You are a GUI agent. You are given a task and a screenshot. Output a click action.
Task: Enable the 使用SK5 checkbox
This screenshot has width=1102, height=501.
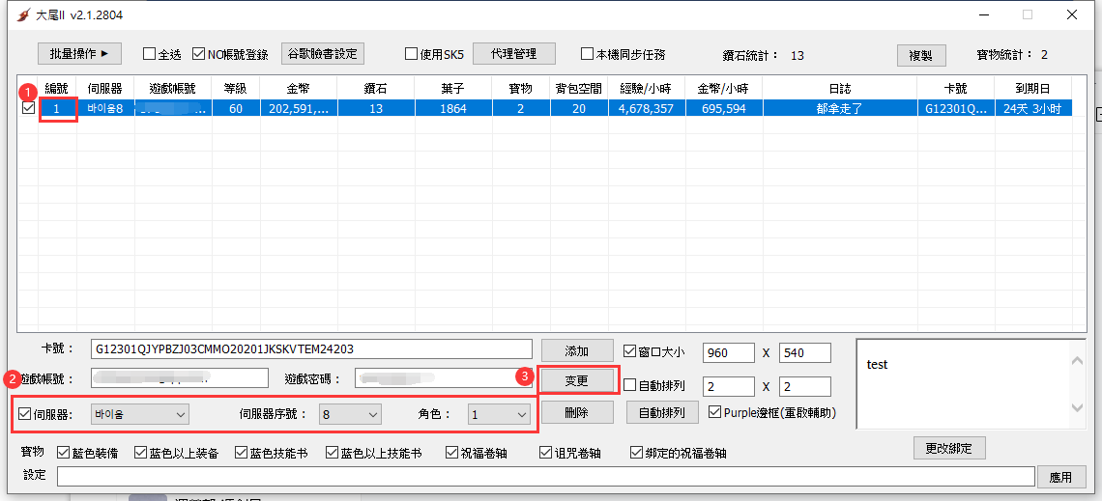412,55
